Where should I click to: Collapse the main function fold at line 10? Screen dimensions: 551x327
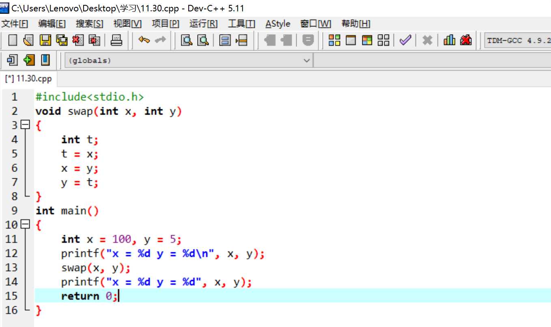pyautogui.click(x=25, y=225)
